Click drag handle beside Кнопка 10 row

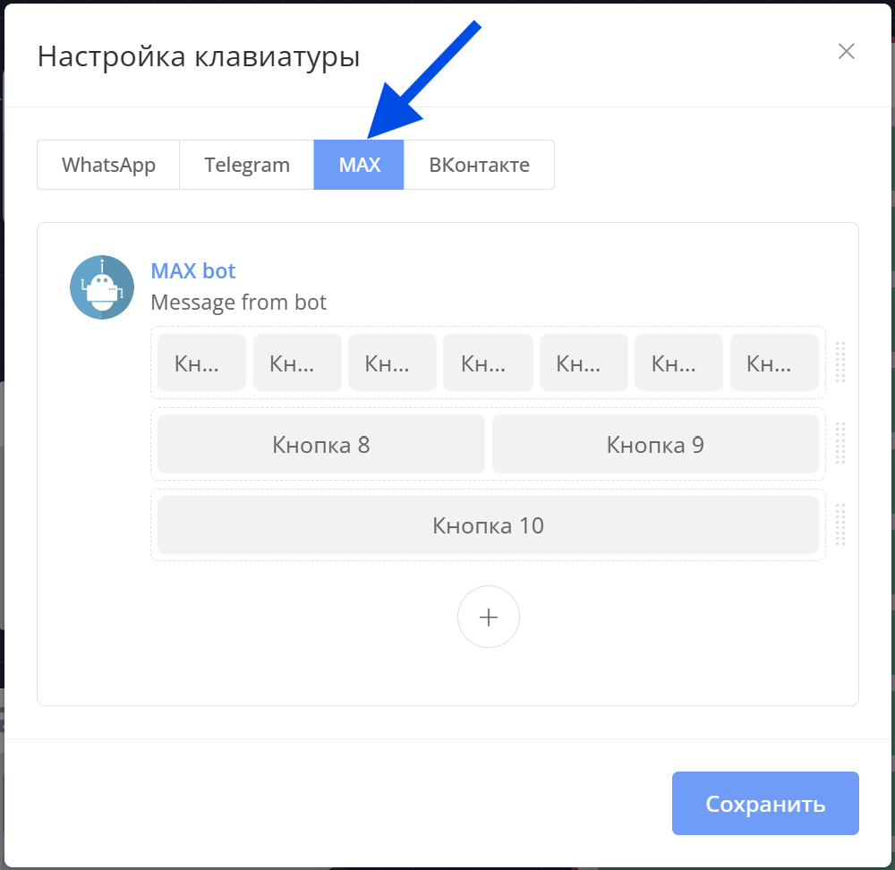pyautogui.click(x=840, y=525)
